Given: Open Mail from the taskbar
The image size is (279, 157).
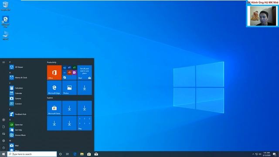Looking at the screenshot, I should coord(96,154).
